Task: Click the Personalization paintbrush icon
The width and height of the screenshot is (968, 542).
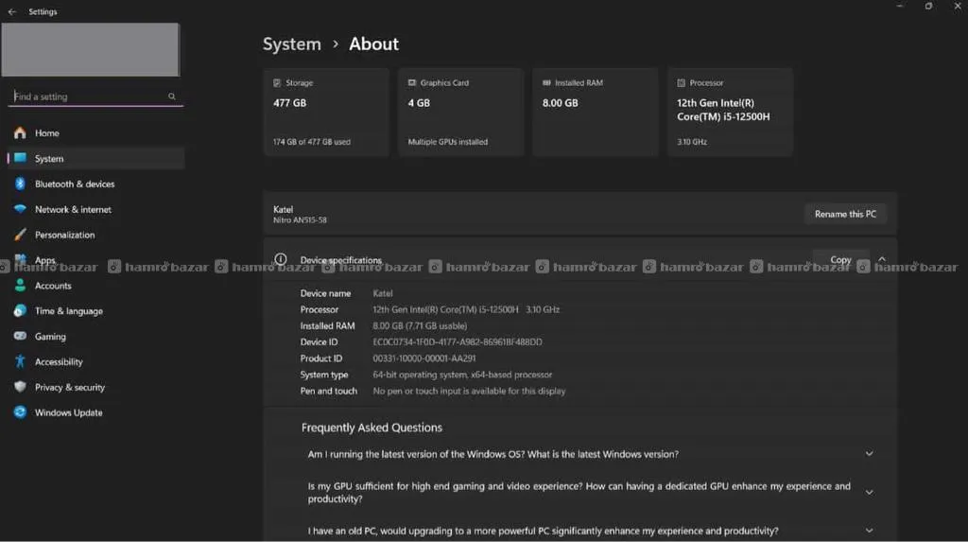Action: point(20,235)
